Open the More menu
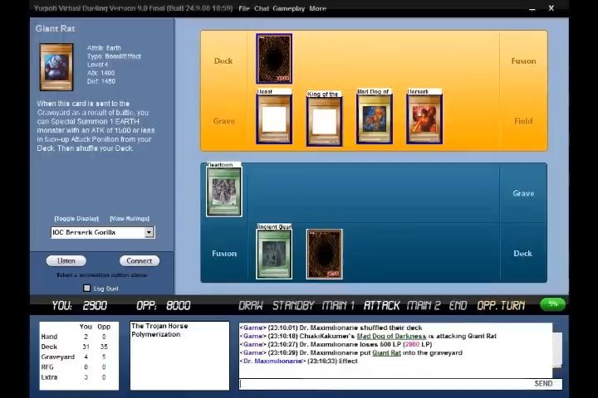The width and height of the screenshot is (598, 398). tap(317, 8)
